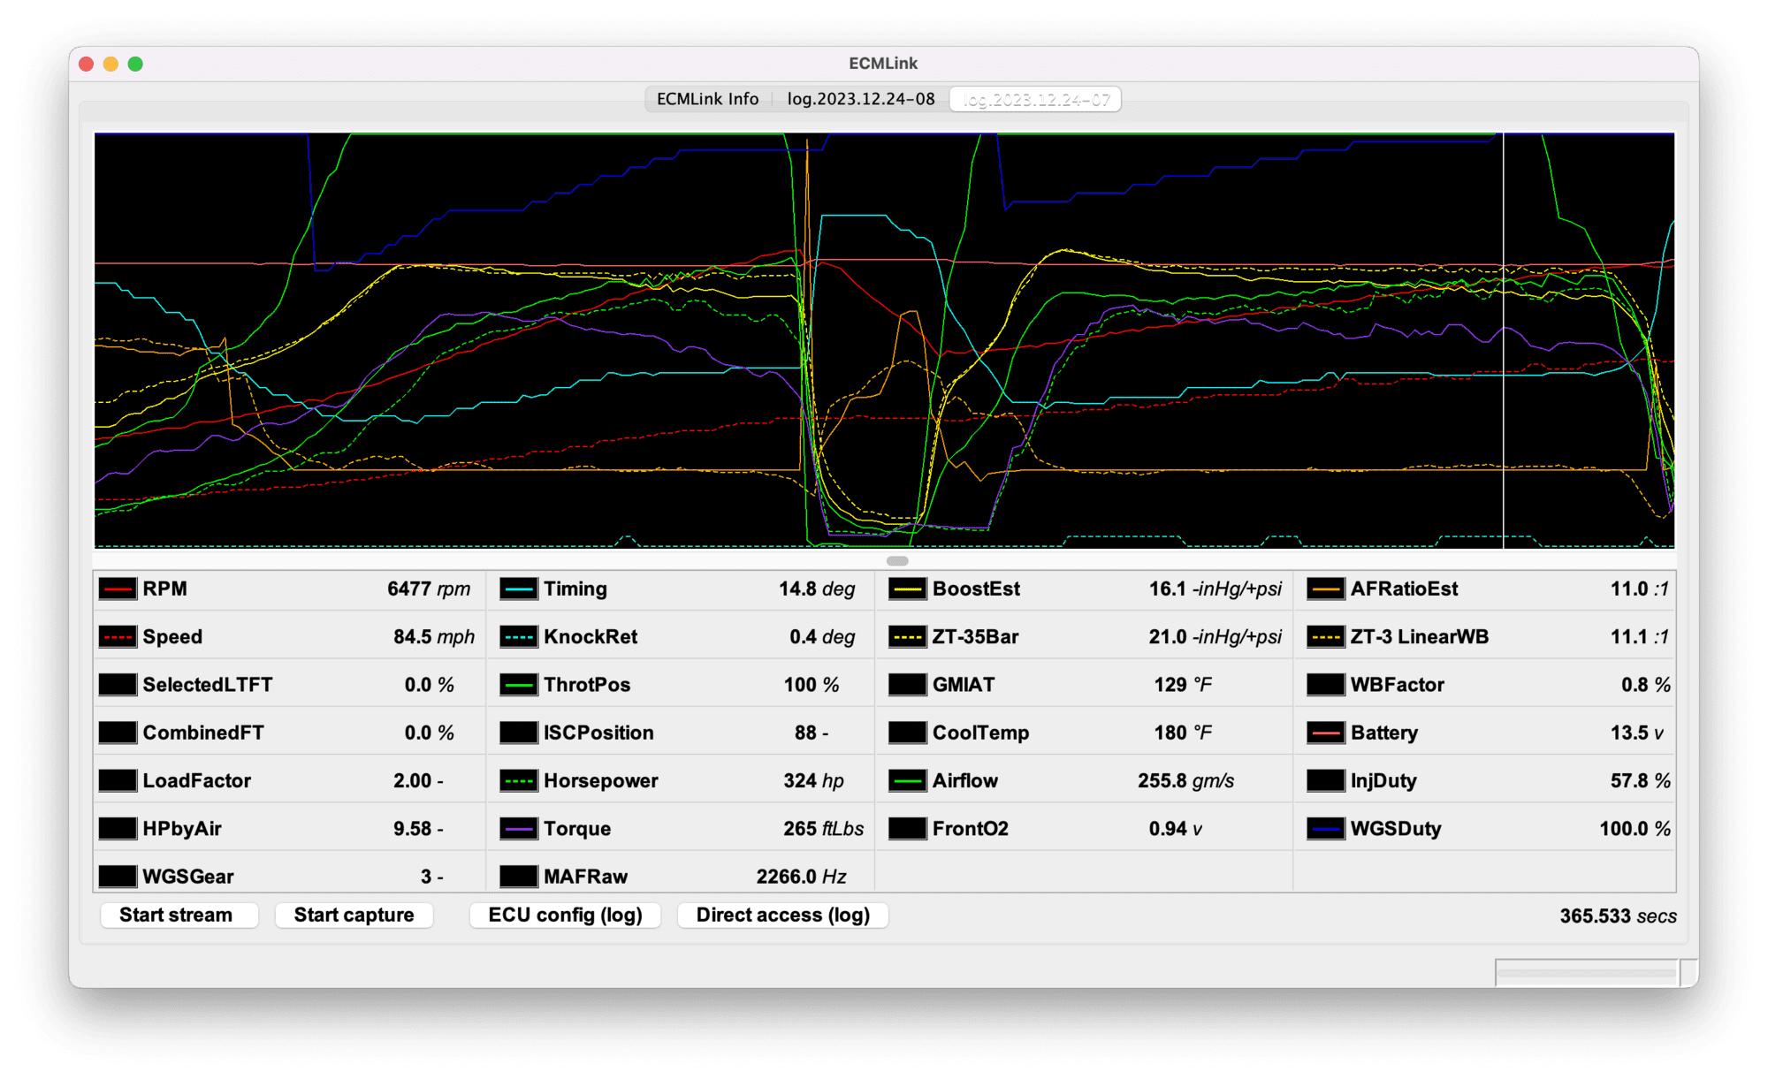This screenshot has height=1079, width=1768.
Task: Select the Battery label
Action: pos(1384,733)
